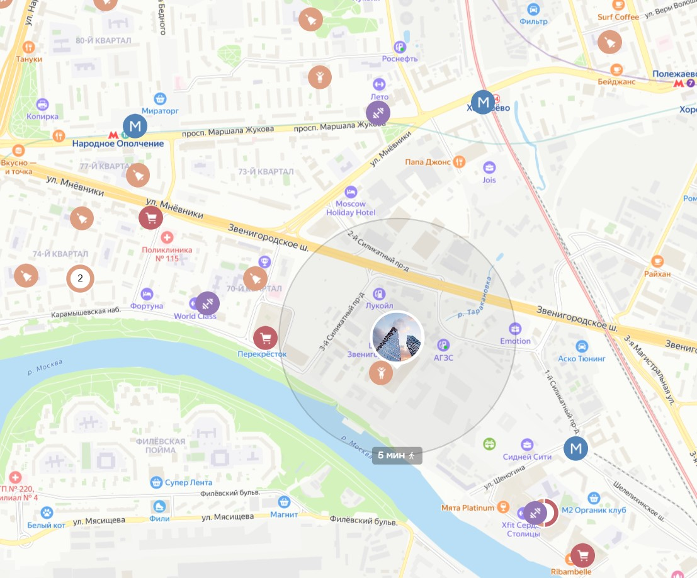Click the metro marker near Народное Ополчение
This screenshot has width=697, height=578.
tap(135, 127)
